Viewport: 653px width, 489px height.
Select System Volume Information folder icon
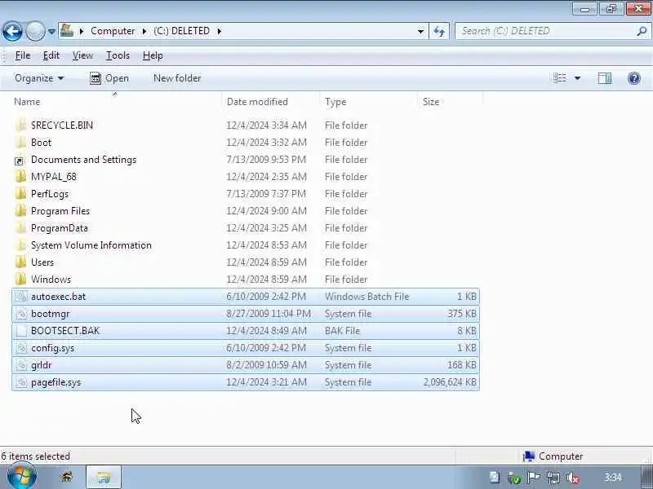(20, 245)
